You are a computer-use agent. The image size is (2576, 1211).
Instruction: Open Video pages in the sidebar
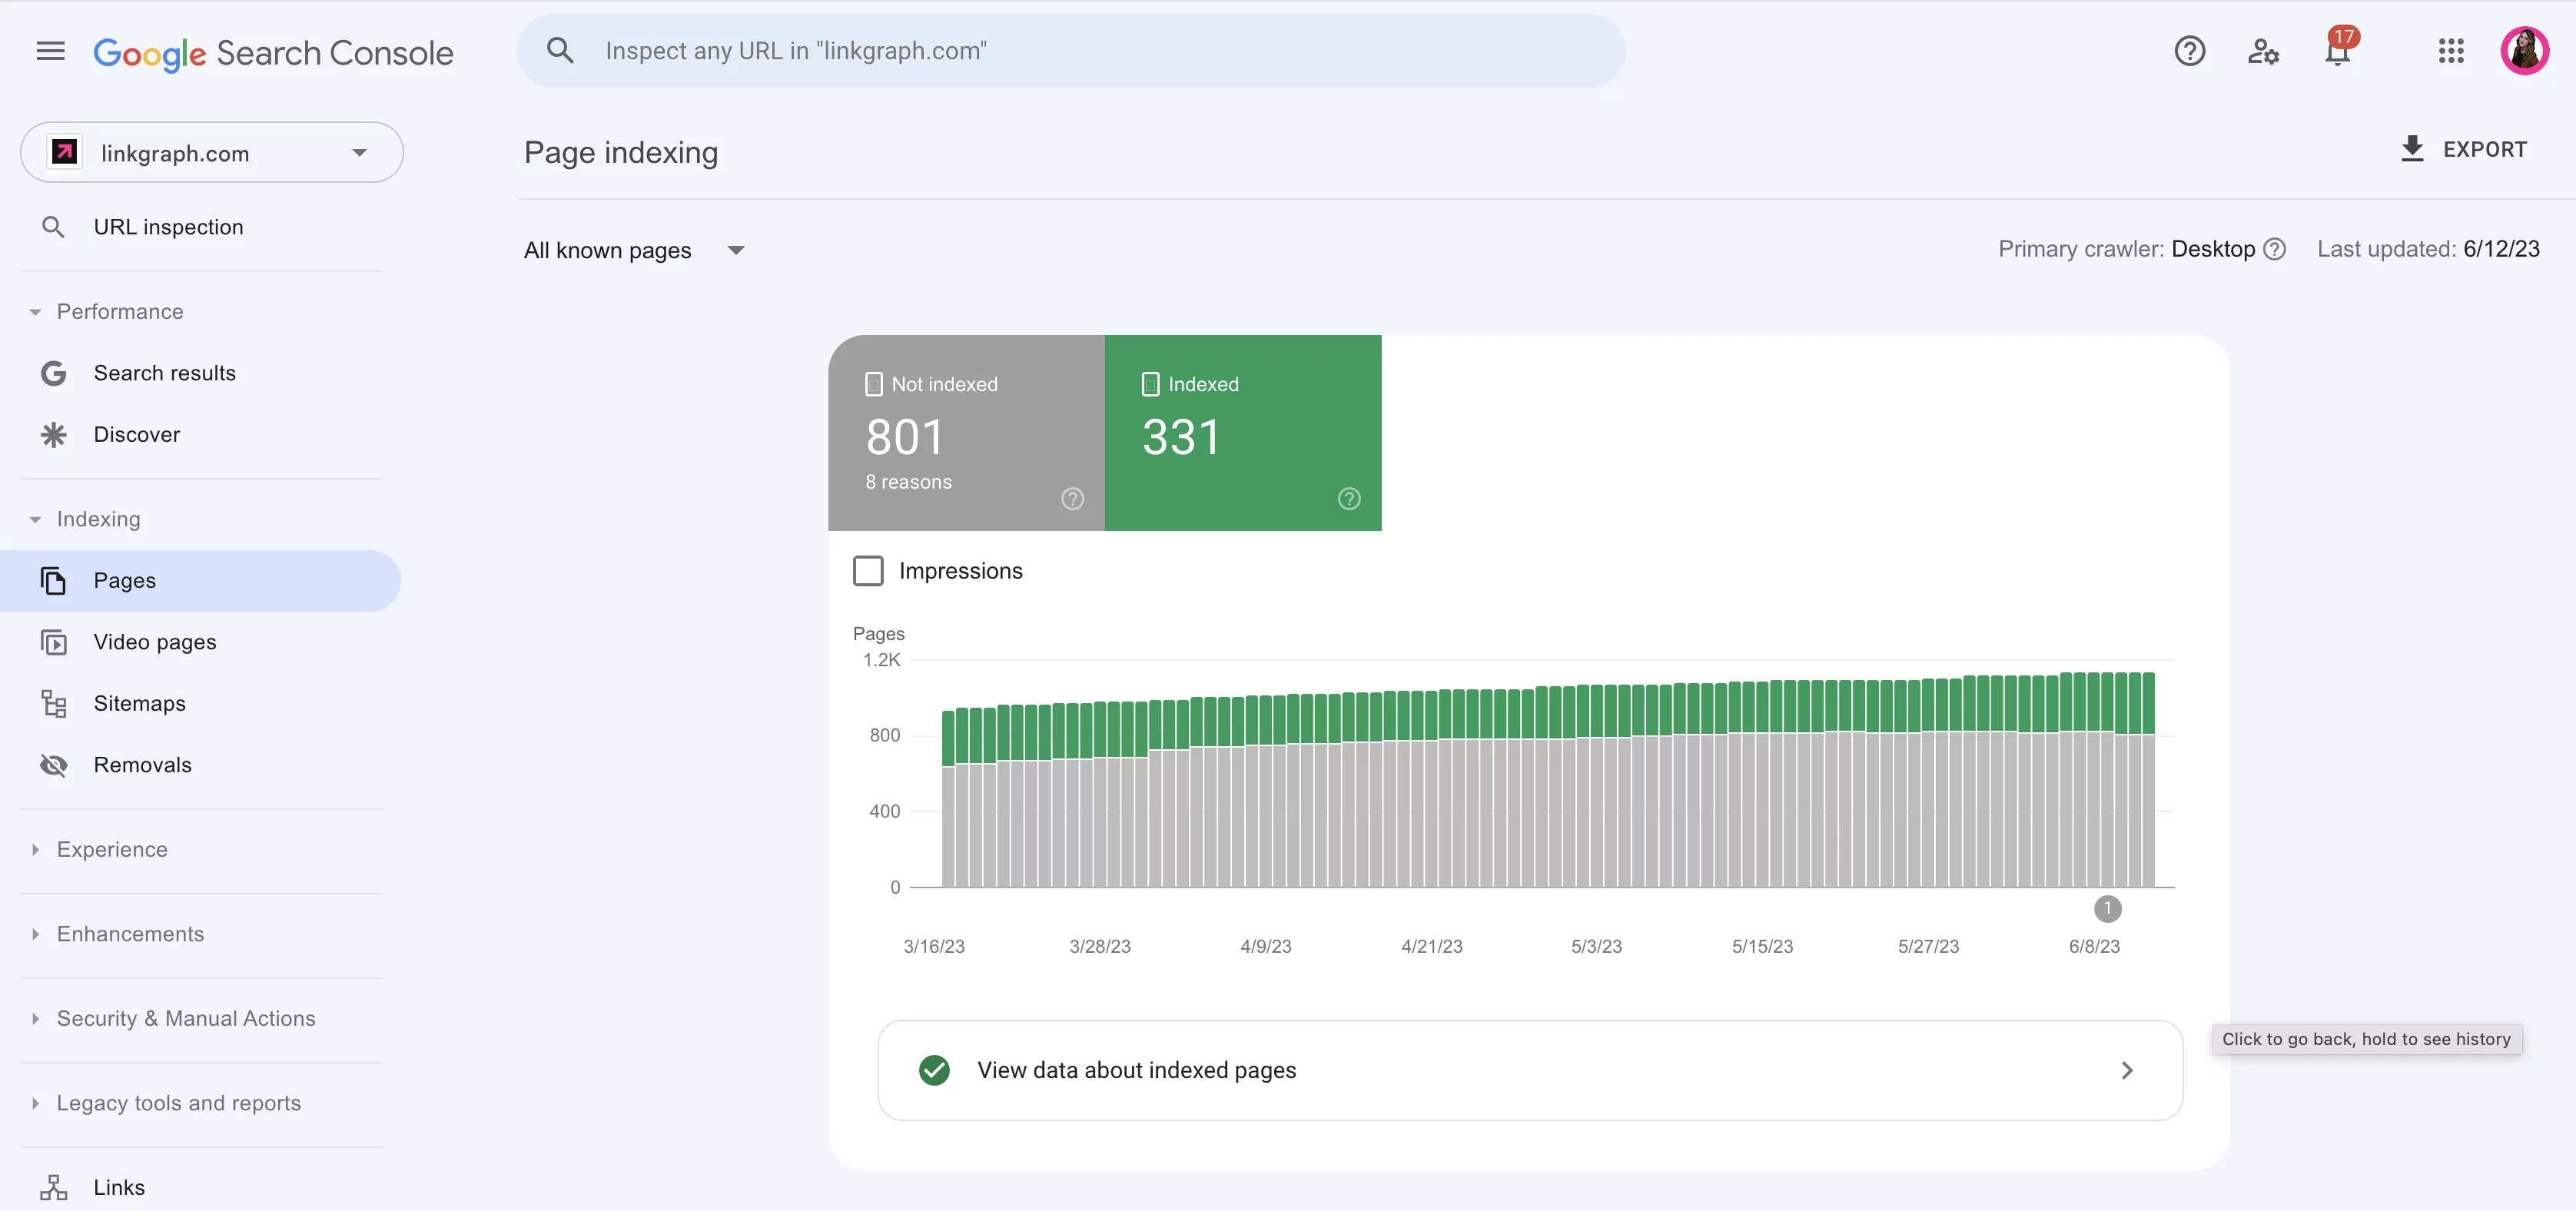pyautogui.click(x=155, y=642)
